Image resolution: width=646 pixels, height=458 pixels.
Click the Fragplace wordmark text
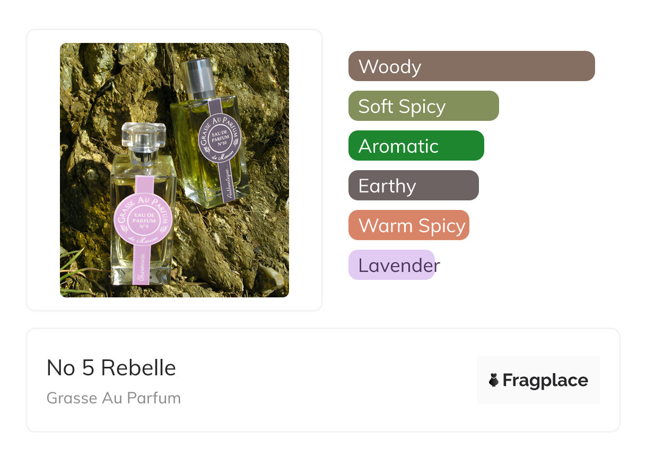545,380
